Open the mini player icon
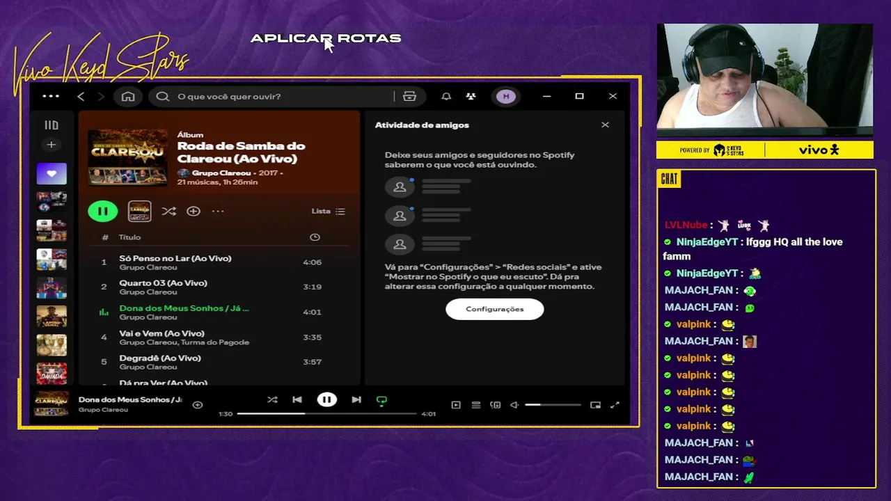This screenshot has width=891, height=501. pos(595,405)
